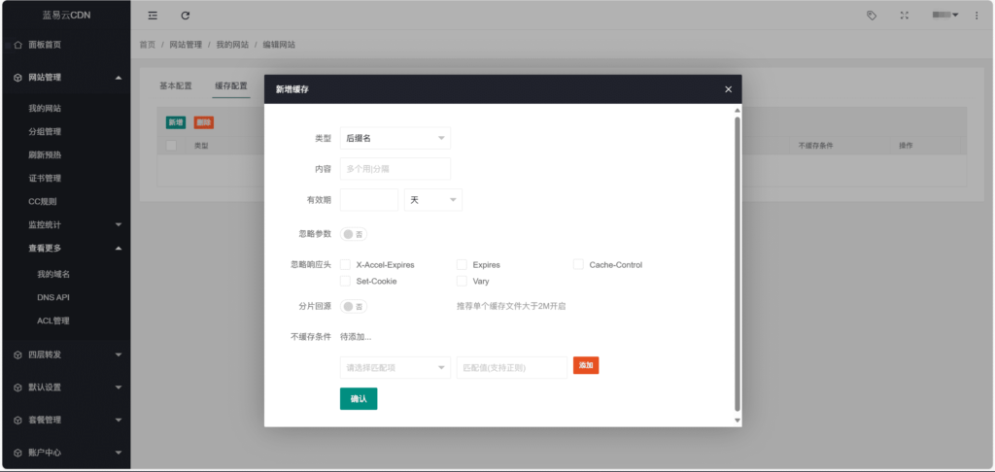Click the green 新增 button
Screen dimensions: 995x472
click(x=176, y=122)
